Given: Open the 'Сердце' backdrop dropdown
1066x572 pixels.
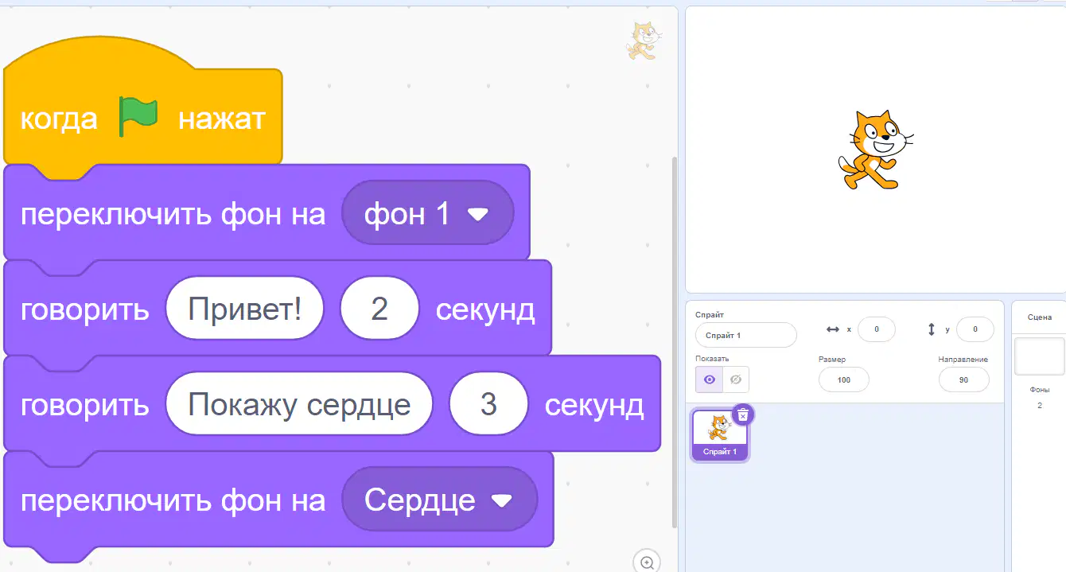Looking at the screenshot, I should pos(439,500).
